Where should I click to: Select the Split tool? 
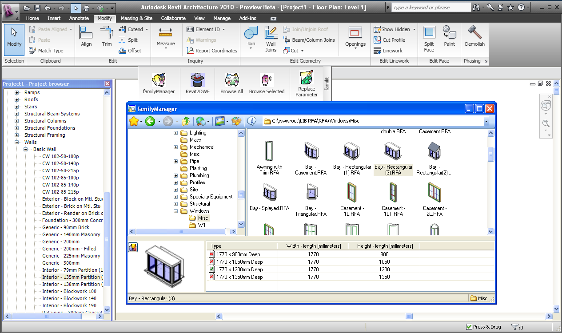tap(128, 40)
